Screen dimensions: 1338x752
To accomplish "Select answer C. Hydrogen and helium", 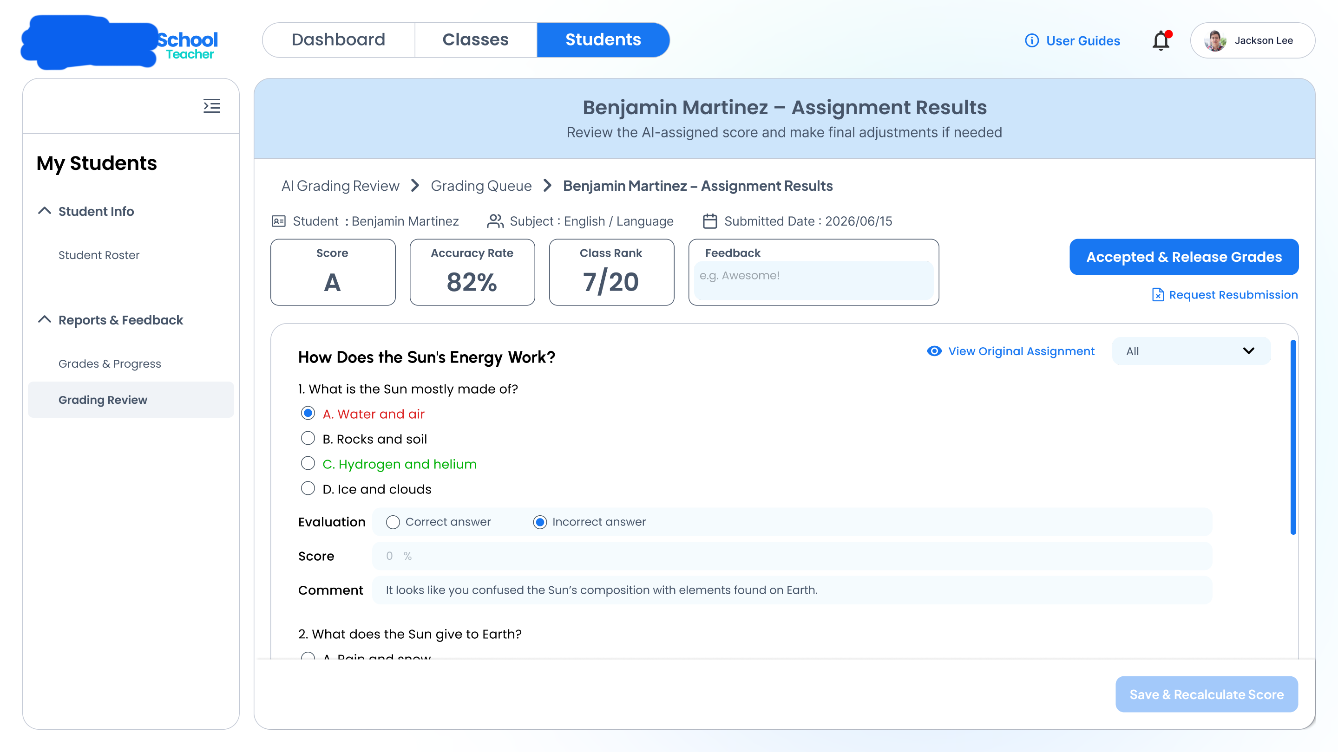I will pos(308,463).
